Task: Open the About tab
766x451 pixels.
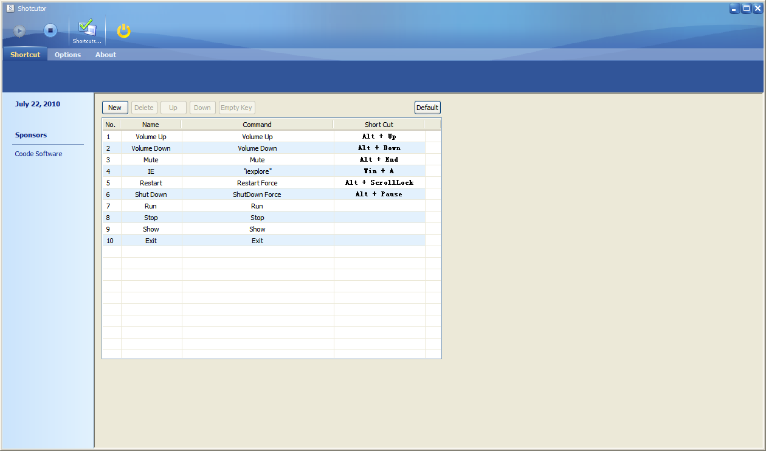Action: click(x=106, y=55)
